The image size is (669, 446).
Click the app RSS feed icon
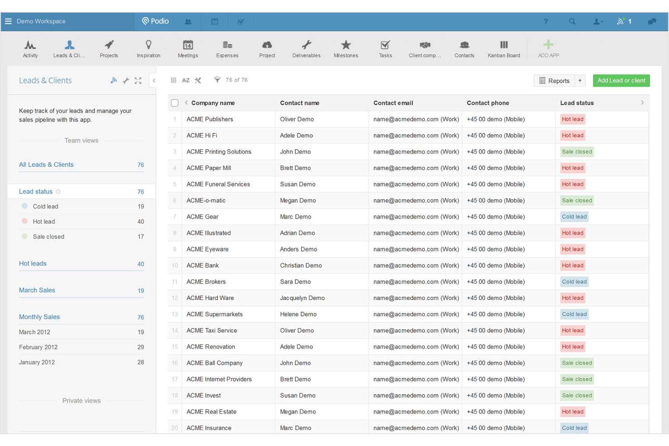click(x=114, y=80)
